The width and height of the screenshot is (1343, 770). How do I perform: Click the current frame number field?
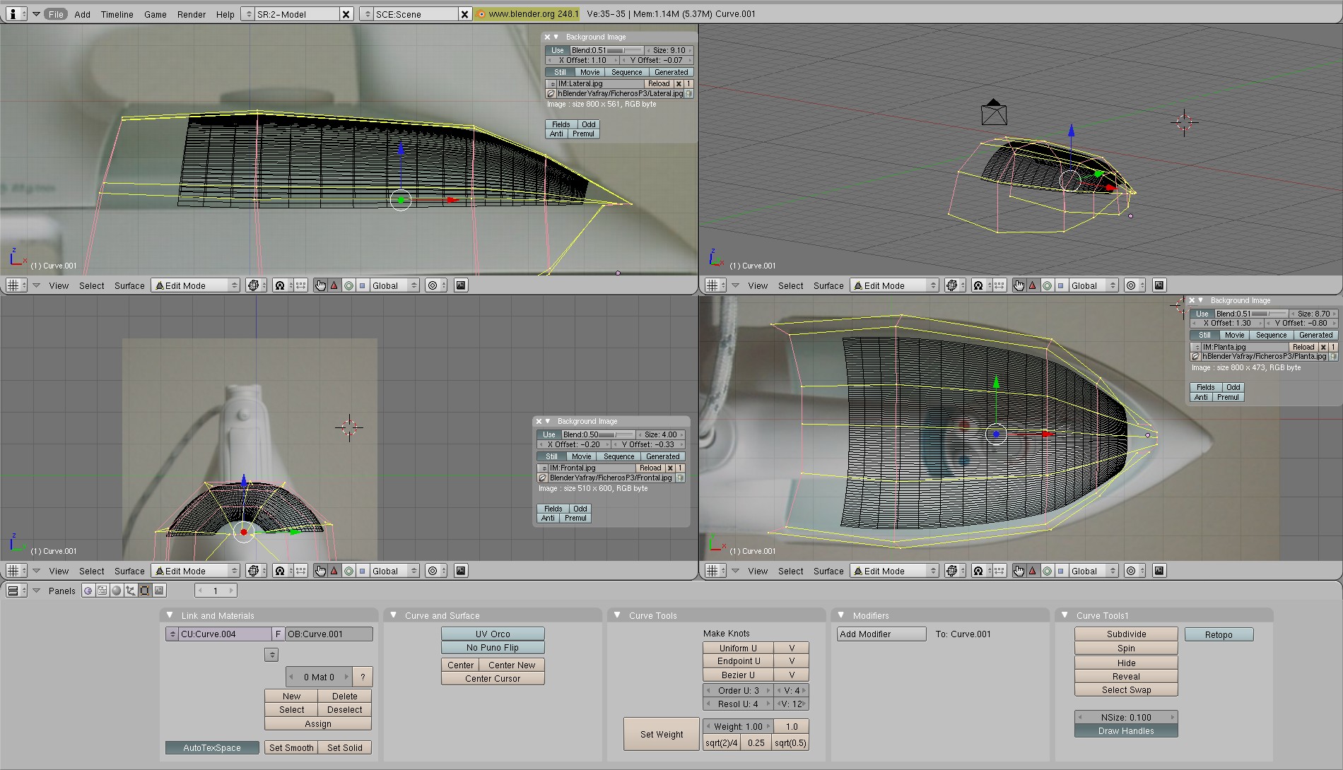216,591
